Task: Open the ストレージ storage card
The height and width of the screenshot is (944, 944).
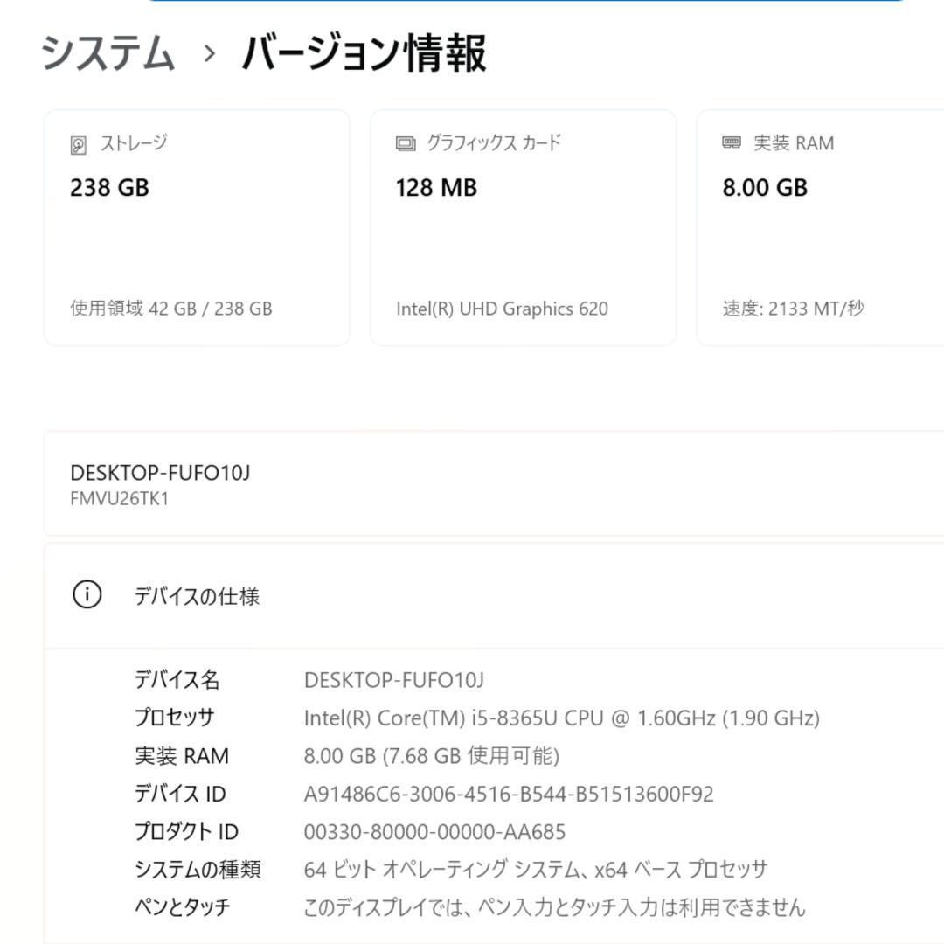Action: click(197, 226)
